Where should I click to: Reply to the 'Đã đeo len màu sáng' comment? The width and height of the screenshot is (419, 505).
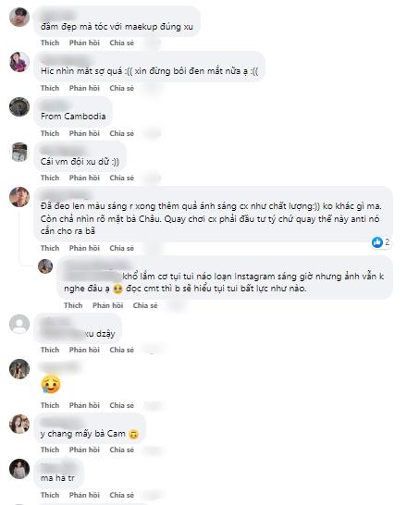(x=84, y=248)
